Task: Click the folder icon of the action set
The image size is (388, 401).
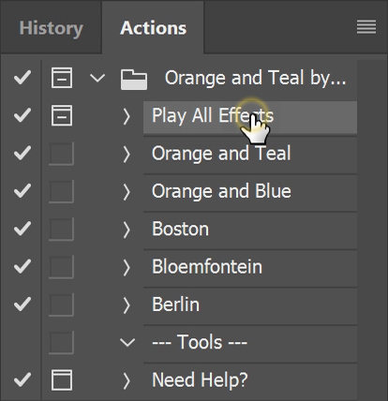Action: pos(134,80)
